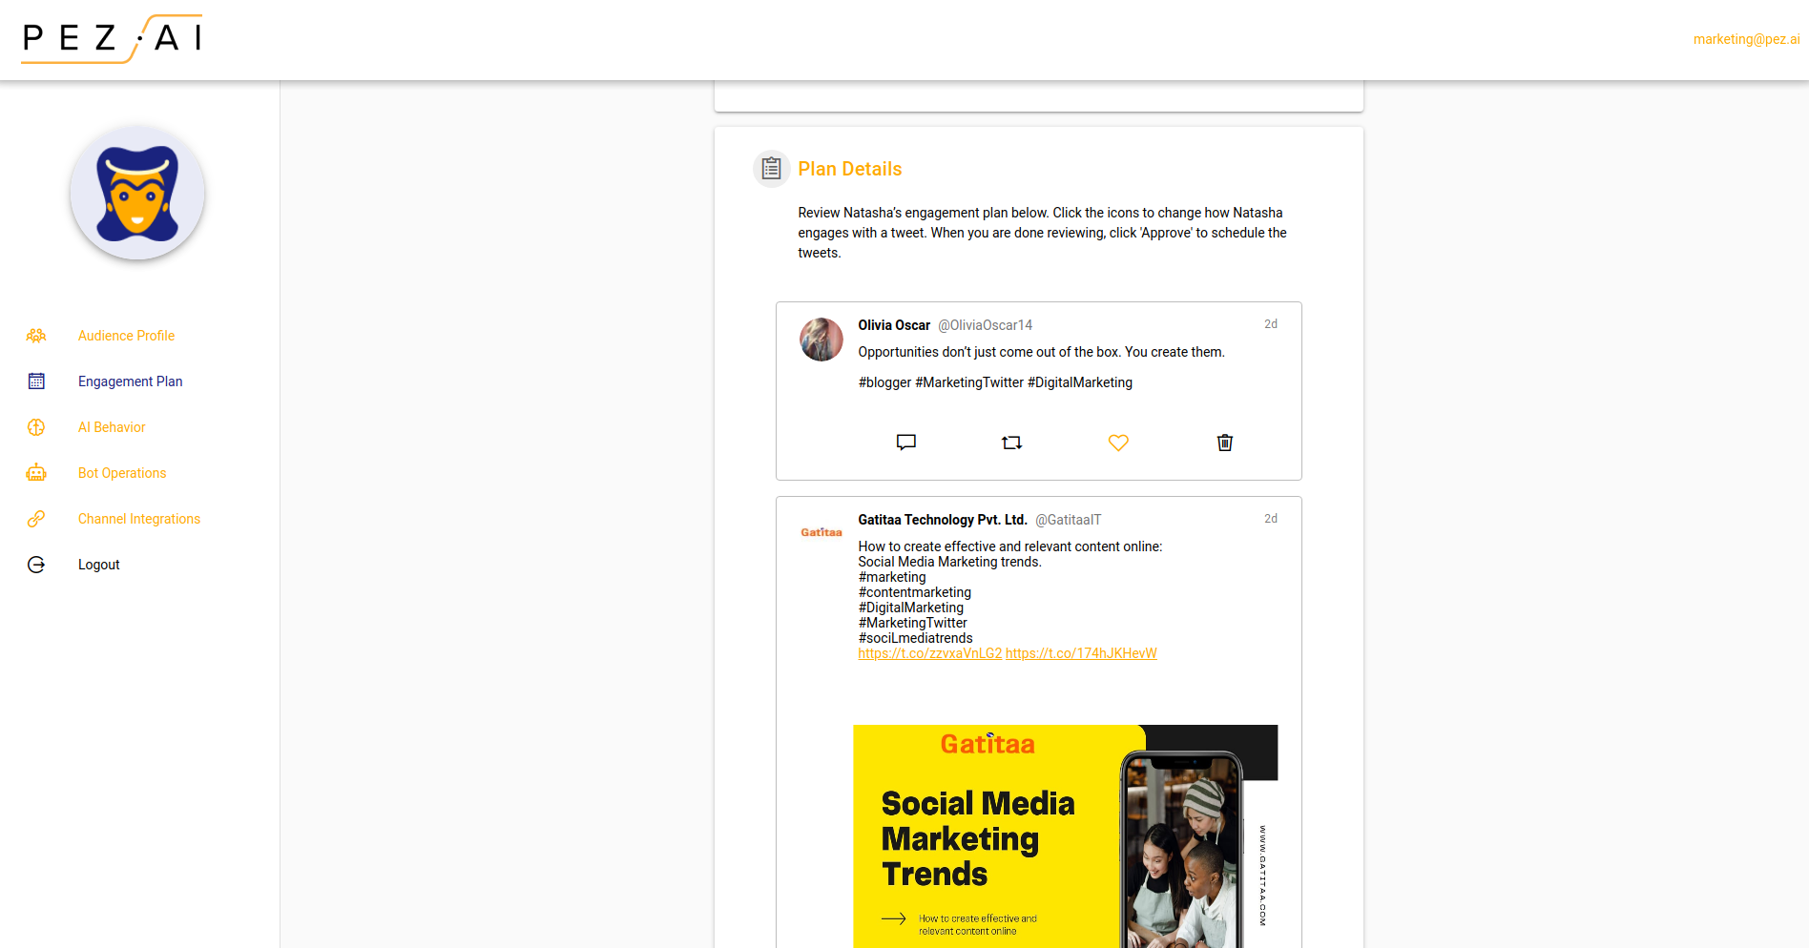Select Logout in the sidebar
Viewport: 1809px width, 948px height.
pyautogui.click(x=99, y=565)
